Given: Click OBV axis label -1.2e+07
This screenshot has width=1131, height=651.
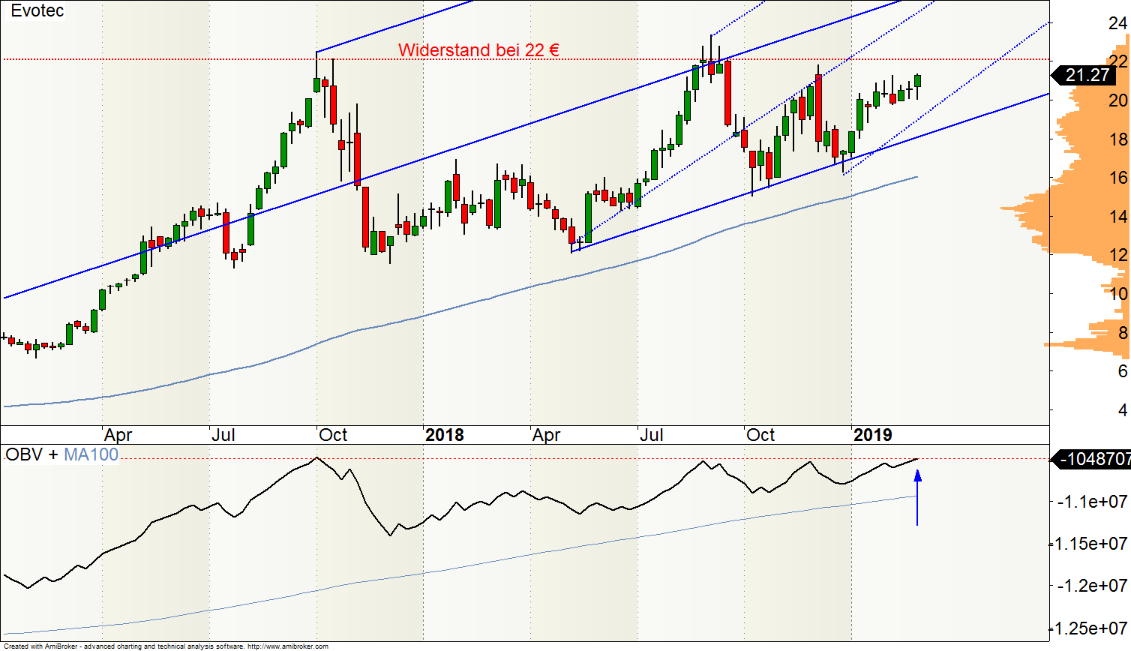Looking at the screenshot, I should pyautogui.click(x=1093, y=585).
